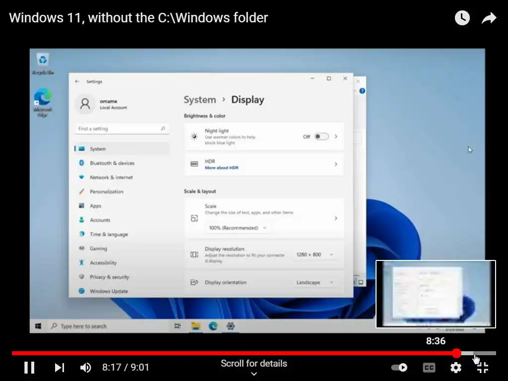Open File Explorer from taskbar
The height and width of the screenshot is (381, 508).
pos(195,326)
